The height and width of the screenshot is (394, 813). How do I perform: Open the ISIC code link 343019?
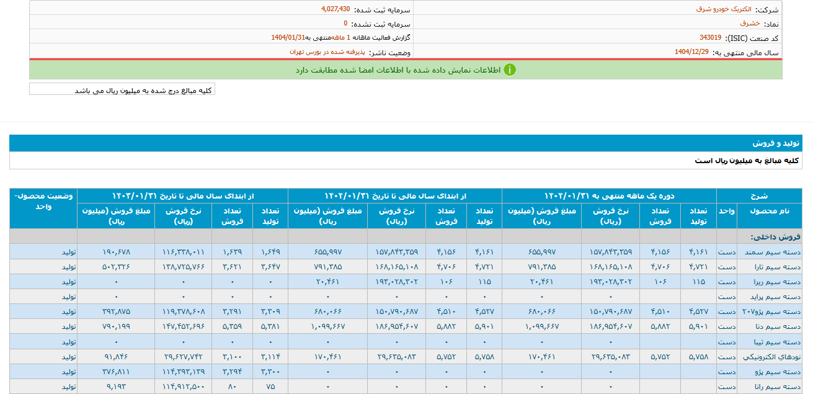pyautogui.click(x=711, y=37)
